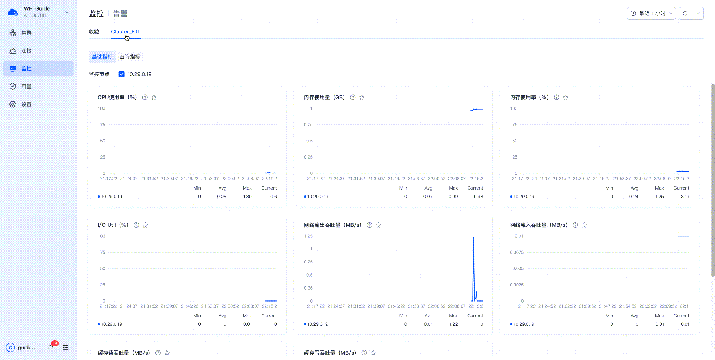Open the notification bell icon
Image resolution: width=715 pixels, height=360 pixels.
pyautogui.click(x=51, y=347)
